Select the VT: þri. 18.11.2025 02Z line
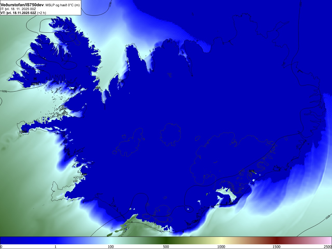Viewport: 332px width, 249px height. pyautogui.click(x=18, y=13)
